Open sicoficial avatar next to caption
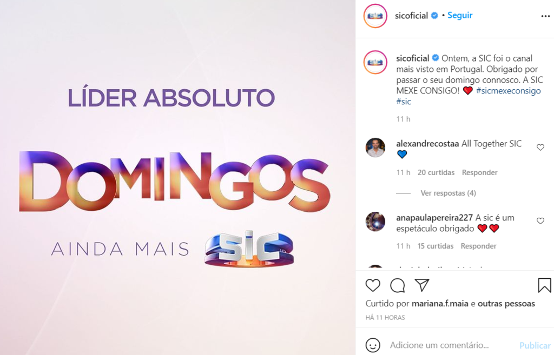 pyautogui.click(x=375, y=62)
